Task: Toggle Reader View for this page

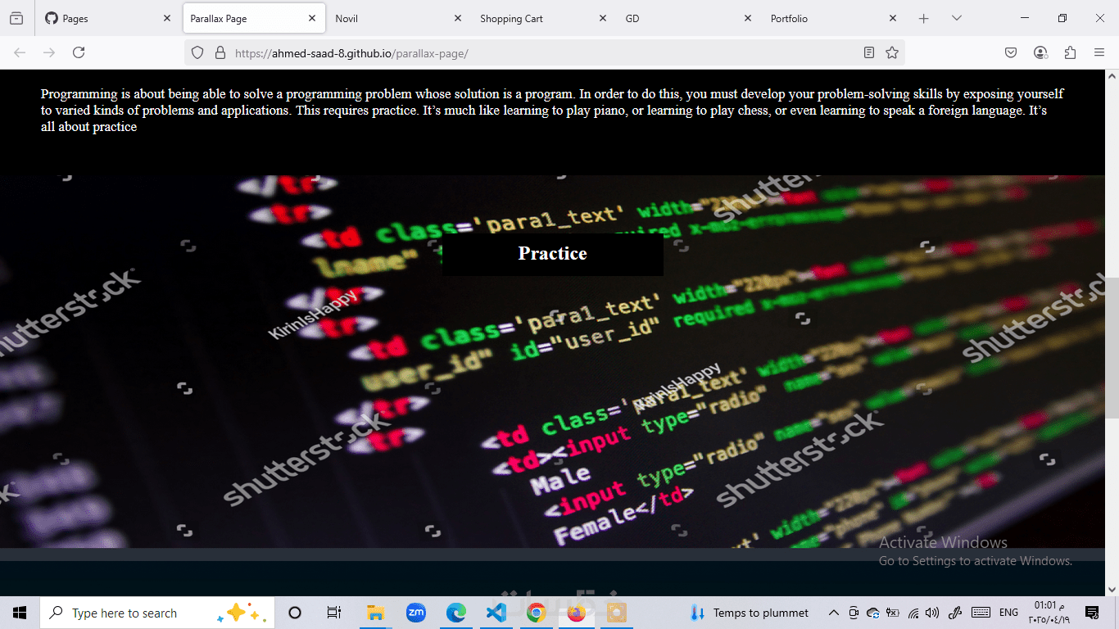Action: [869, 52]
